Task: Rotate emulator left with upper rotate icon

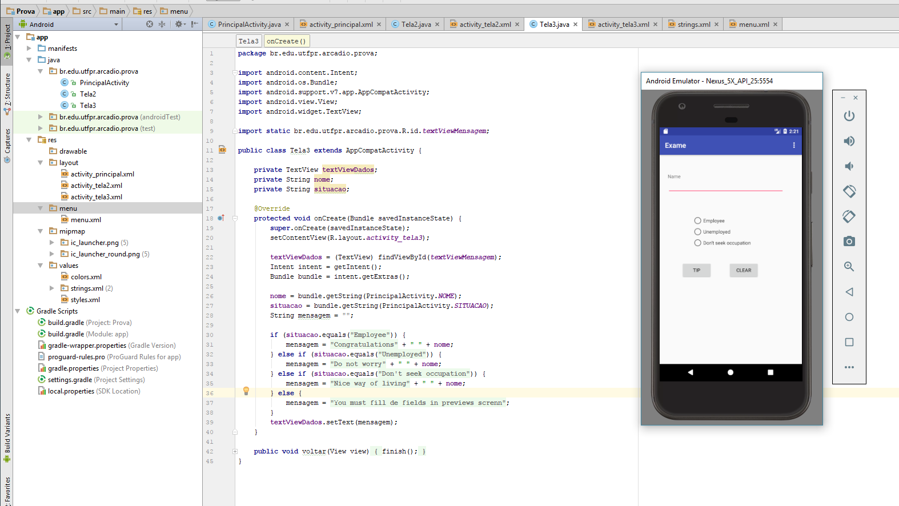Action: tap(849, 191)
